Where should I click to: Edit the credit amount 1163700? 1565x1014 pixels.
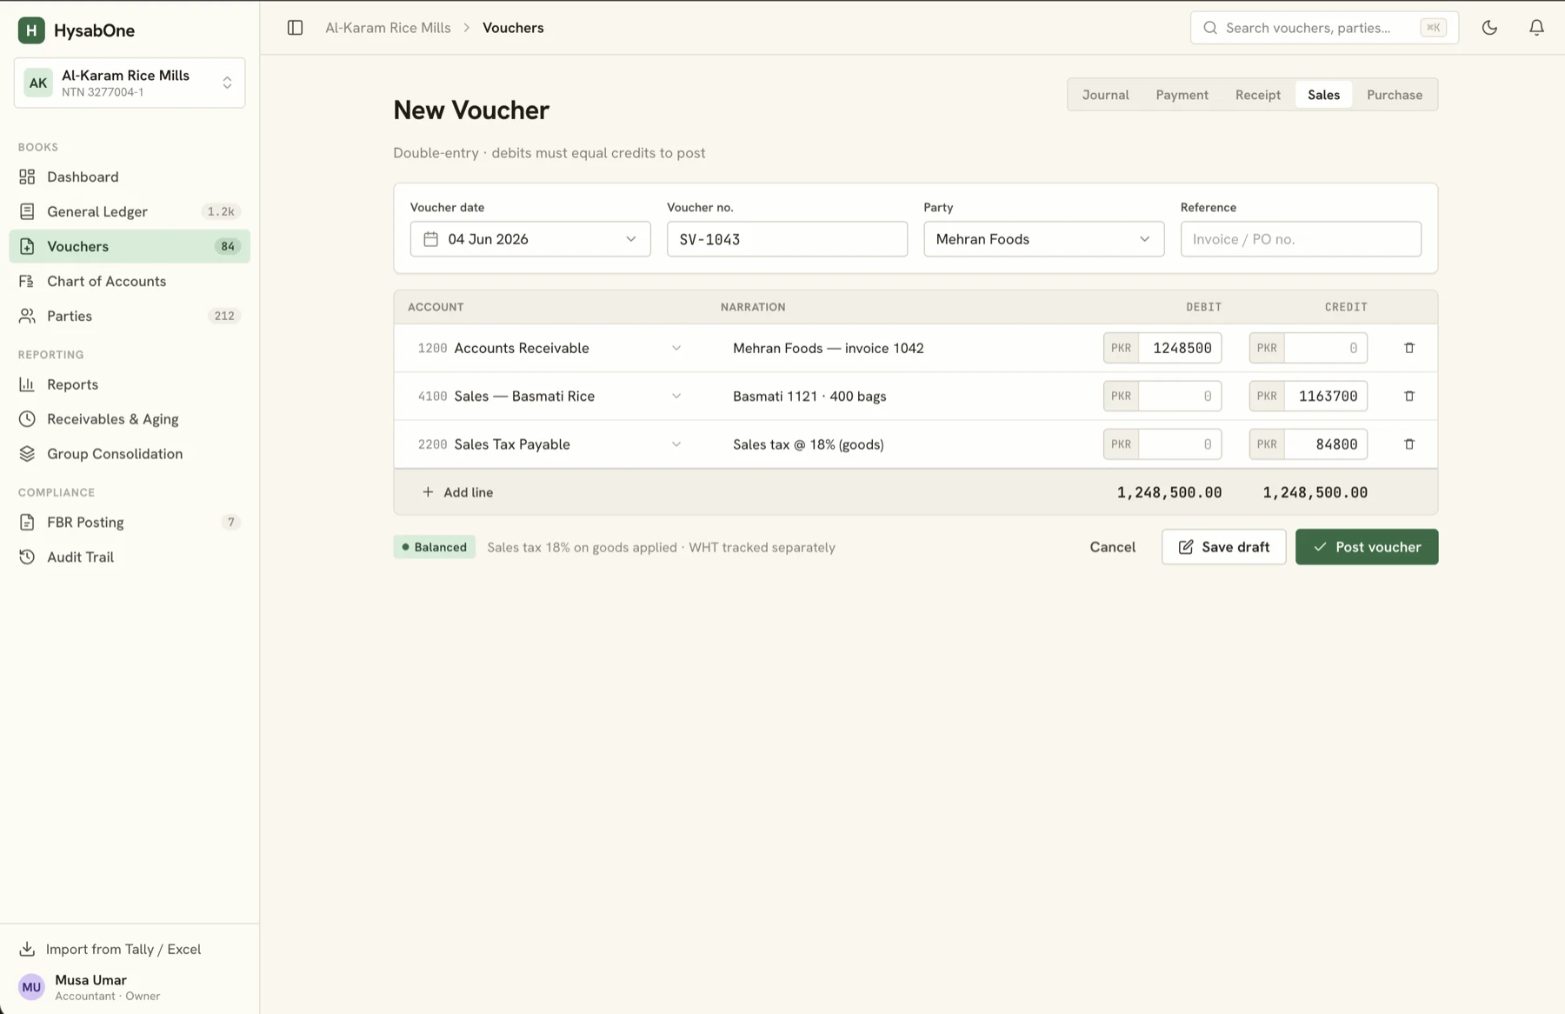(x=1326, y=396)
